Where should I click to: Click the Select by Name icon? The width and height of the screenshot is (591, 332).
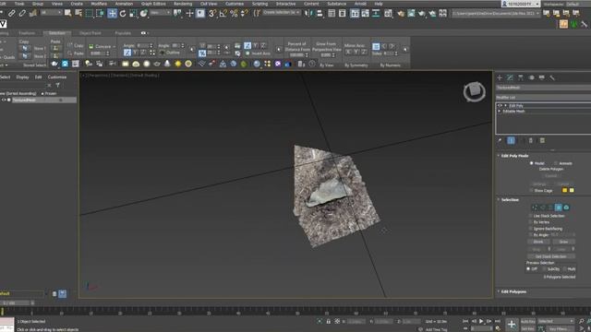pyautogui.click(x=78, y=14)
